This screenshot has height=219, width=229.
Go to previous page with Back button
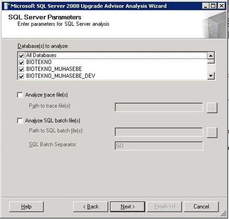[91, 206]
